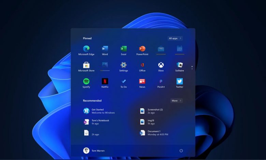The width and height of the screenshot is (266, 160).
Task: Click the pinned apps page indicator dots
Action: coord(192,67)
